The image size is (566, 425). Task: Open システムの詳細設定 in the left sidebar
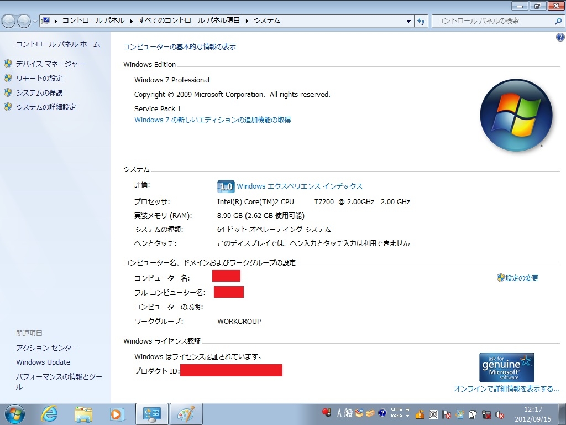[x=45, y=107]
